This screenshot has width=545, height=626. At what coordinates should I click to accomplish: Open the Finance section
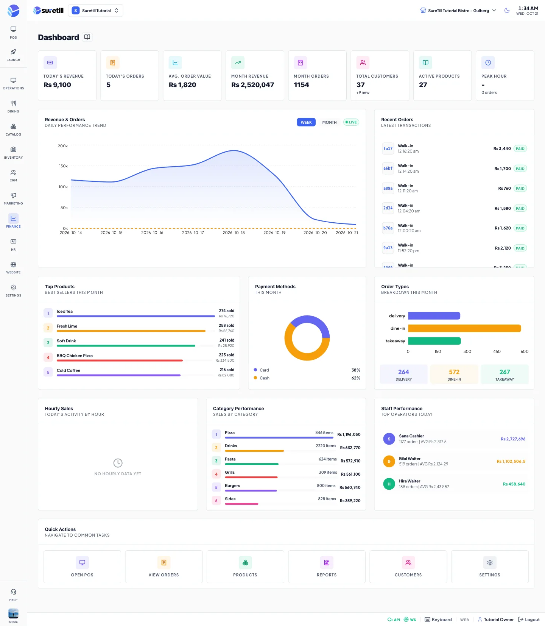(13, 221)
